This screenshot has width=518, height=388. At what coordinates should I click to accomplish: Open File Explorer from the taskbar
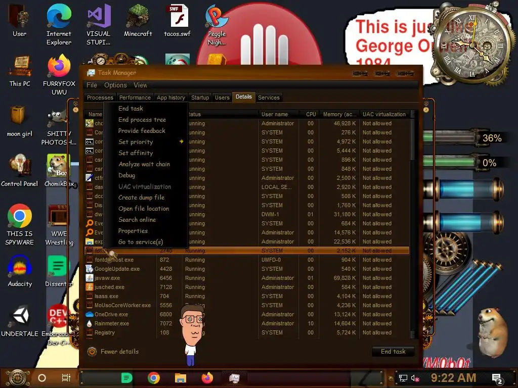pos(181,378)
